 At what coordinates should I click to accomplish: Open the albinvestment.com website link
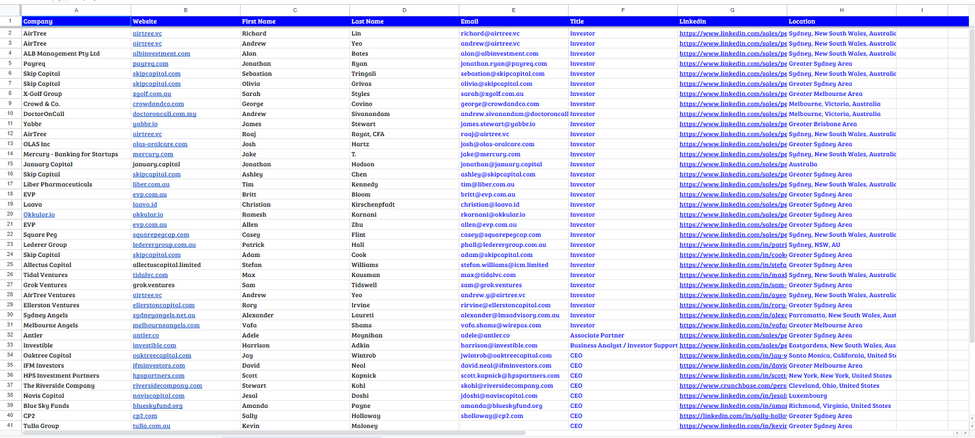click(161, 53)
